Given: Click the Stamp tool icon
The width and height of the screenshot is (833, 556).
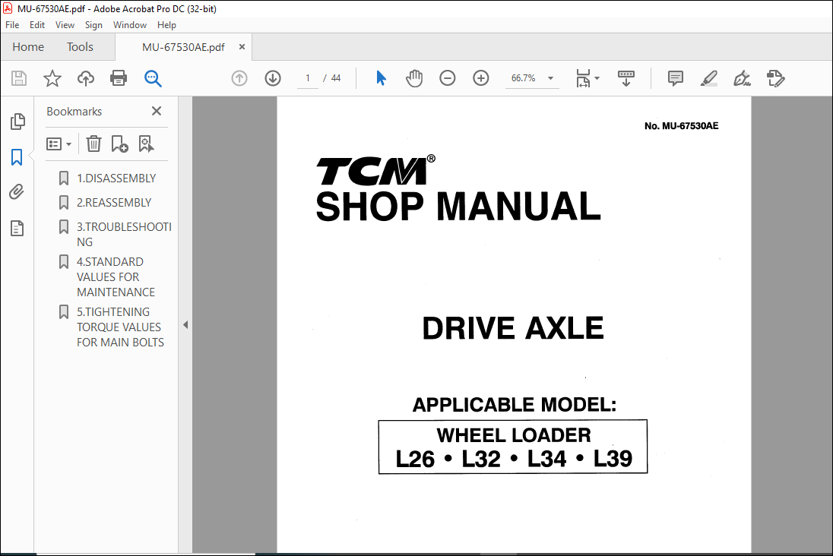Looking at the screenshot, I should pyautogui.click(x=776, y=78).
